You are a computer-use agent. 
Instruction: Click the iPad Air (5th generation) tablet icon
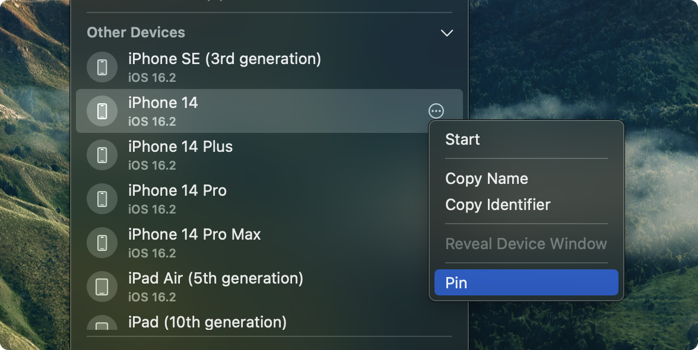point(102,286)
